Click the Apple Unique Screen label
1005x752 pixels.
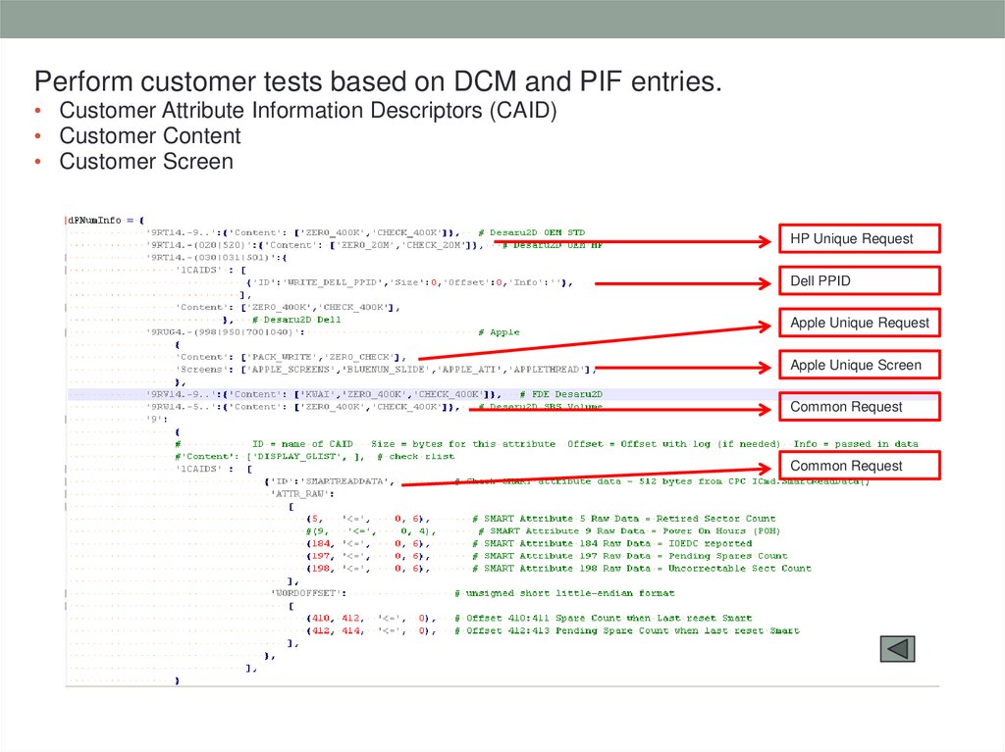[860, 365]
